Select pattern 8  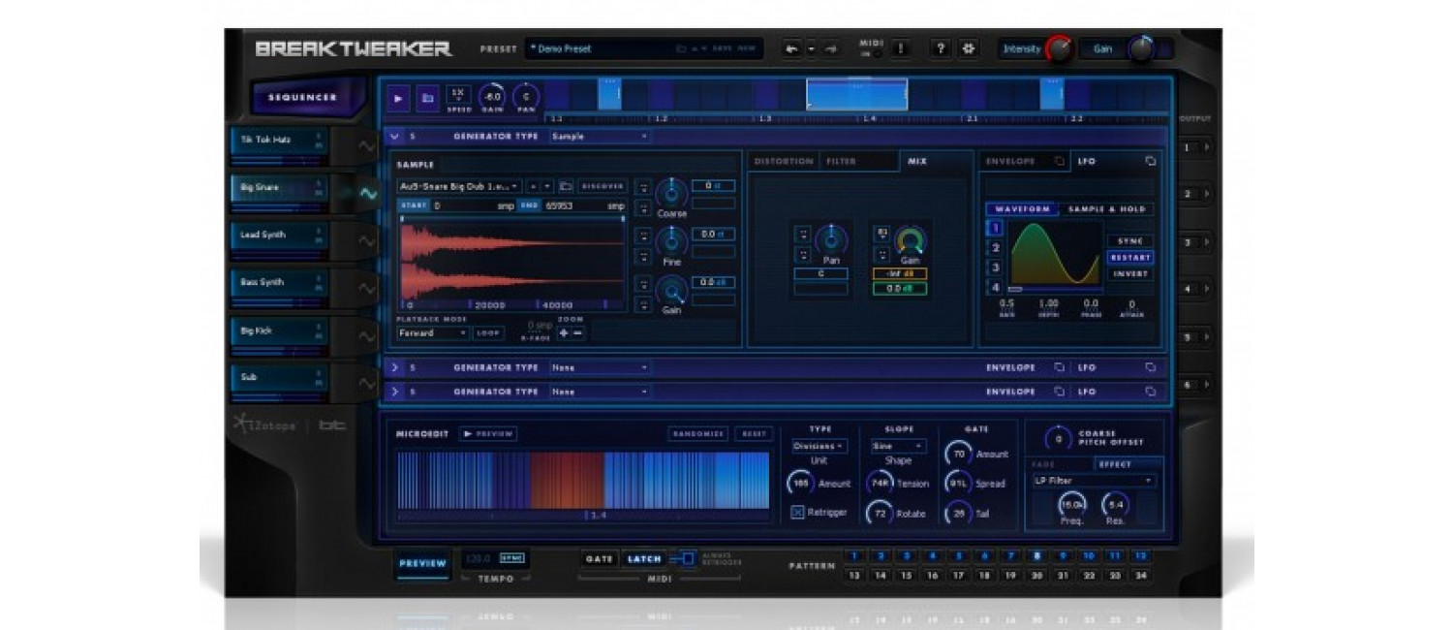point(1036,556)
